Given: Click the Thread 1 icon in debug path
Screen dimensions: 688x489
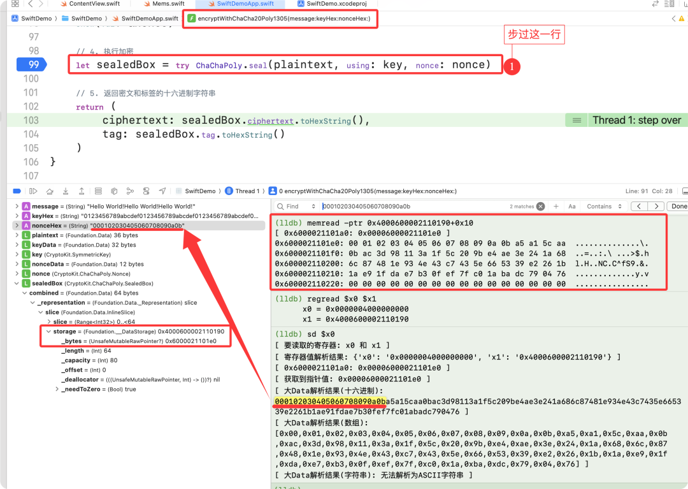Looking at the screenshot, I should tap(229, 191).
